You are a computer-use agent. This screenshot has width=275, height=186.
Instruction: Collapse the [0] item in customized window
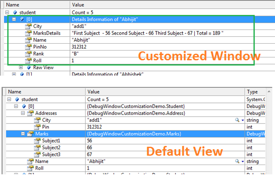point(15,20)
